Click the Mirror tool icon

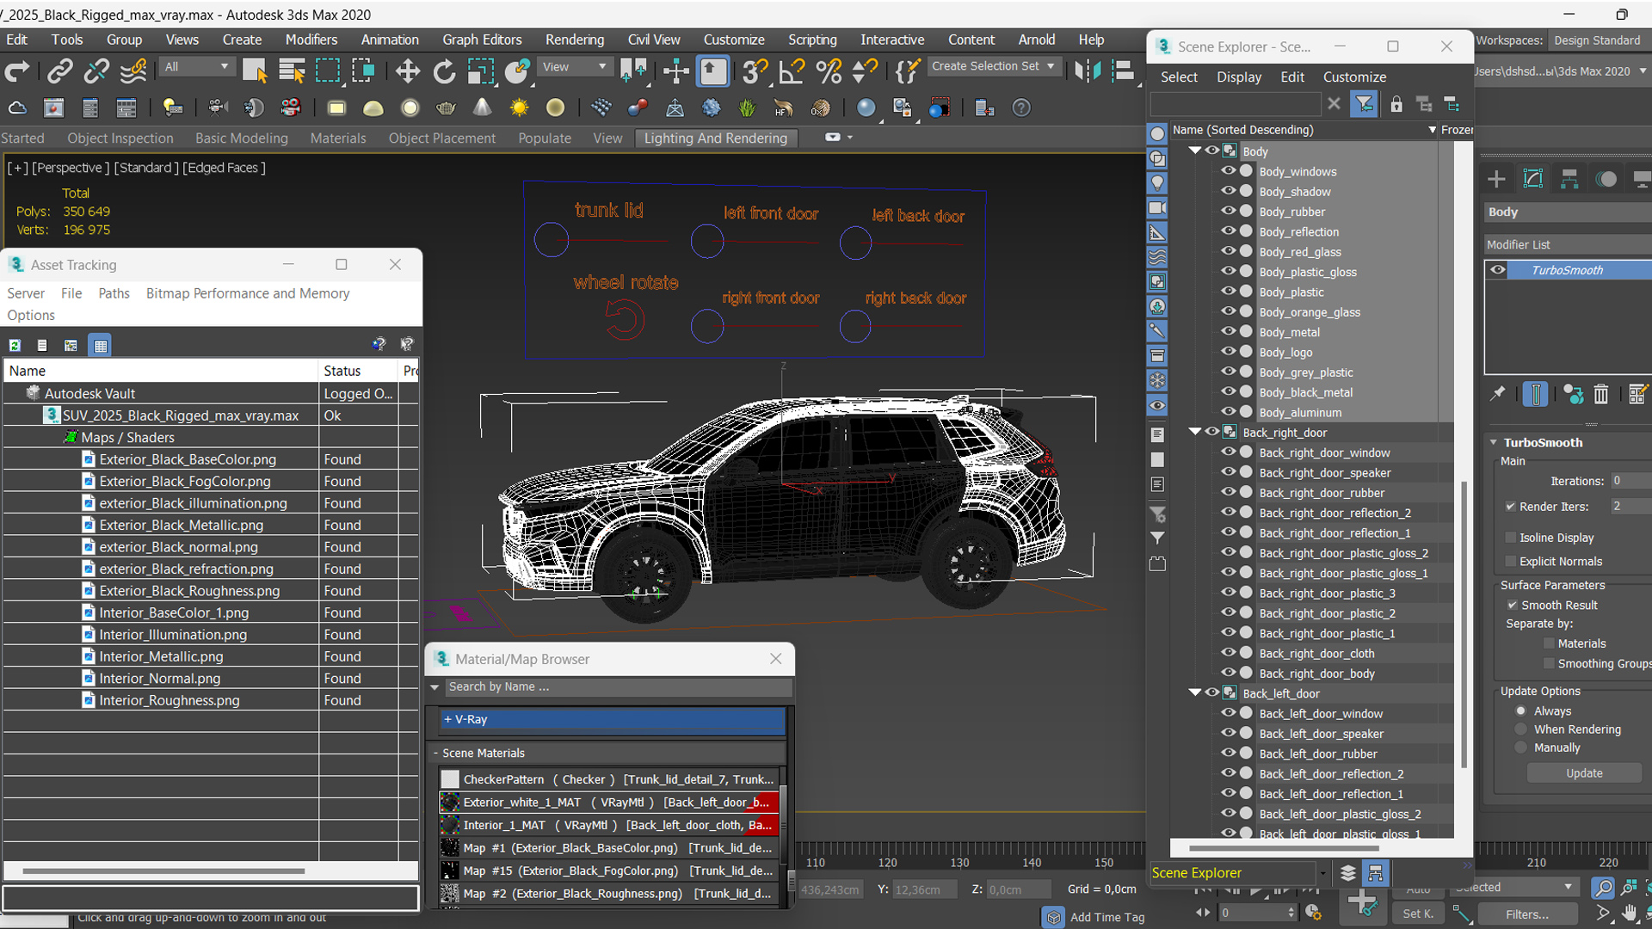point(1088,71)
